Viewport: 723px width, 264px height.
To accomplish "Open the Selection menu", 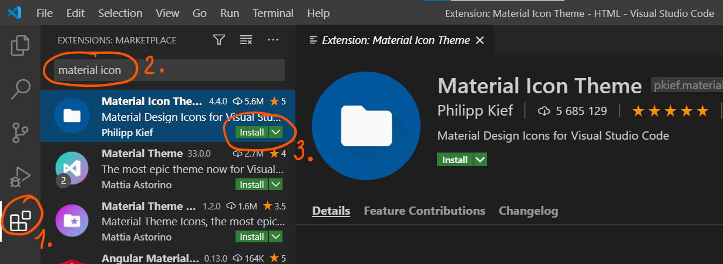I will coord(120,13).
